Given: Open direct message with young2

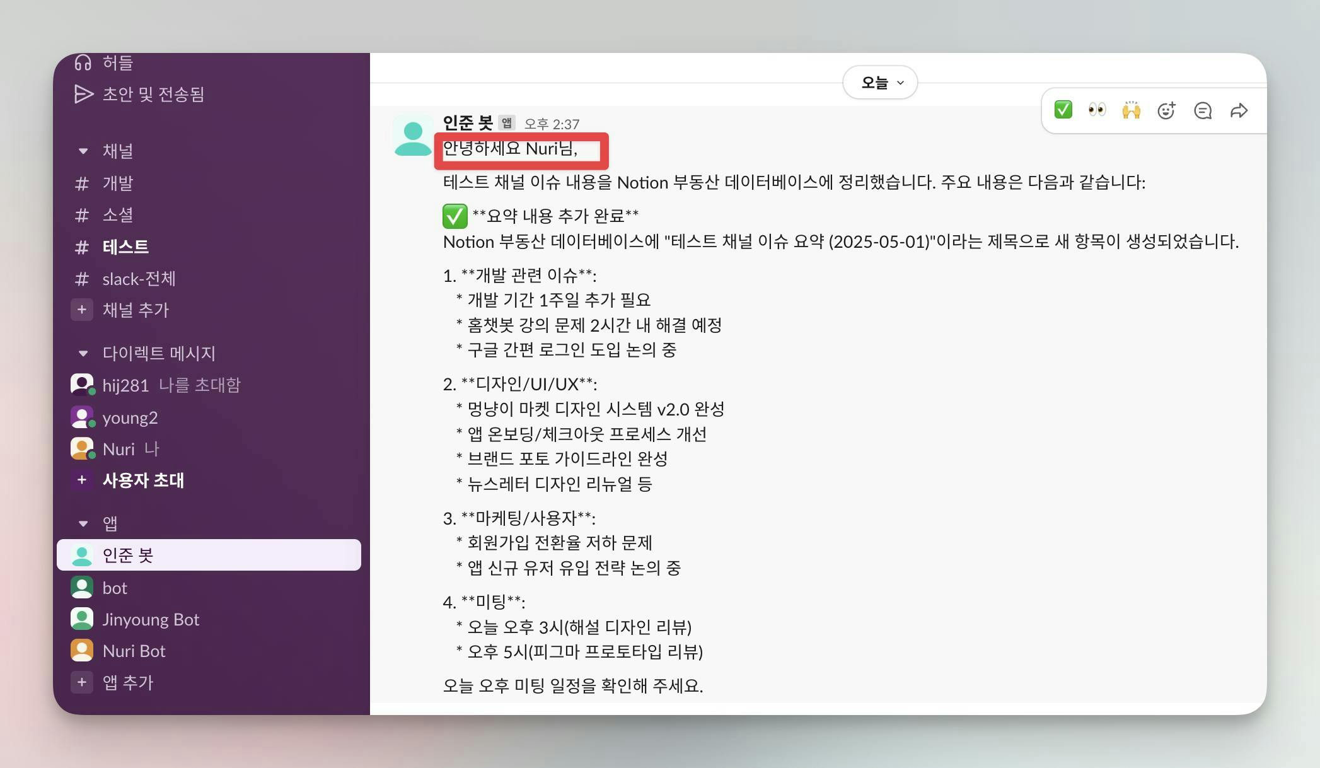Looking at the screenshot, I should tap(130, 417).
